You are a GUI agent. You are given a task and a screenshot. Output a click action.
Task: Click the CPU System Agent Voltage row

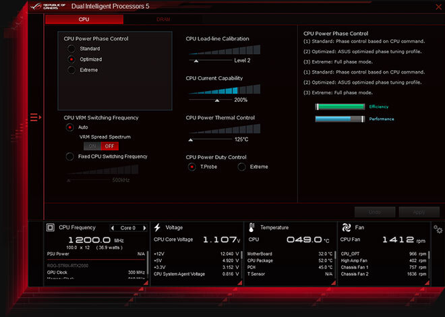tap(196, 274)
